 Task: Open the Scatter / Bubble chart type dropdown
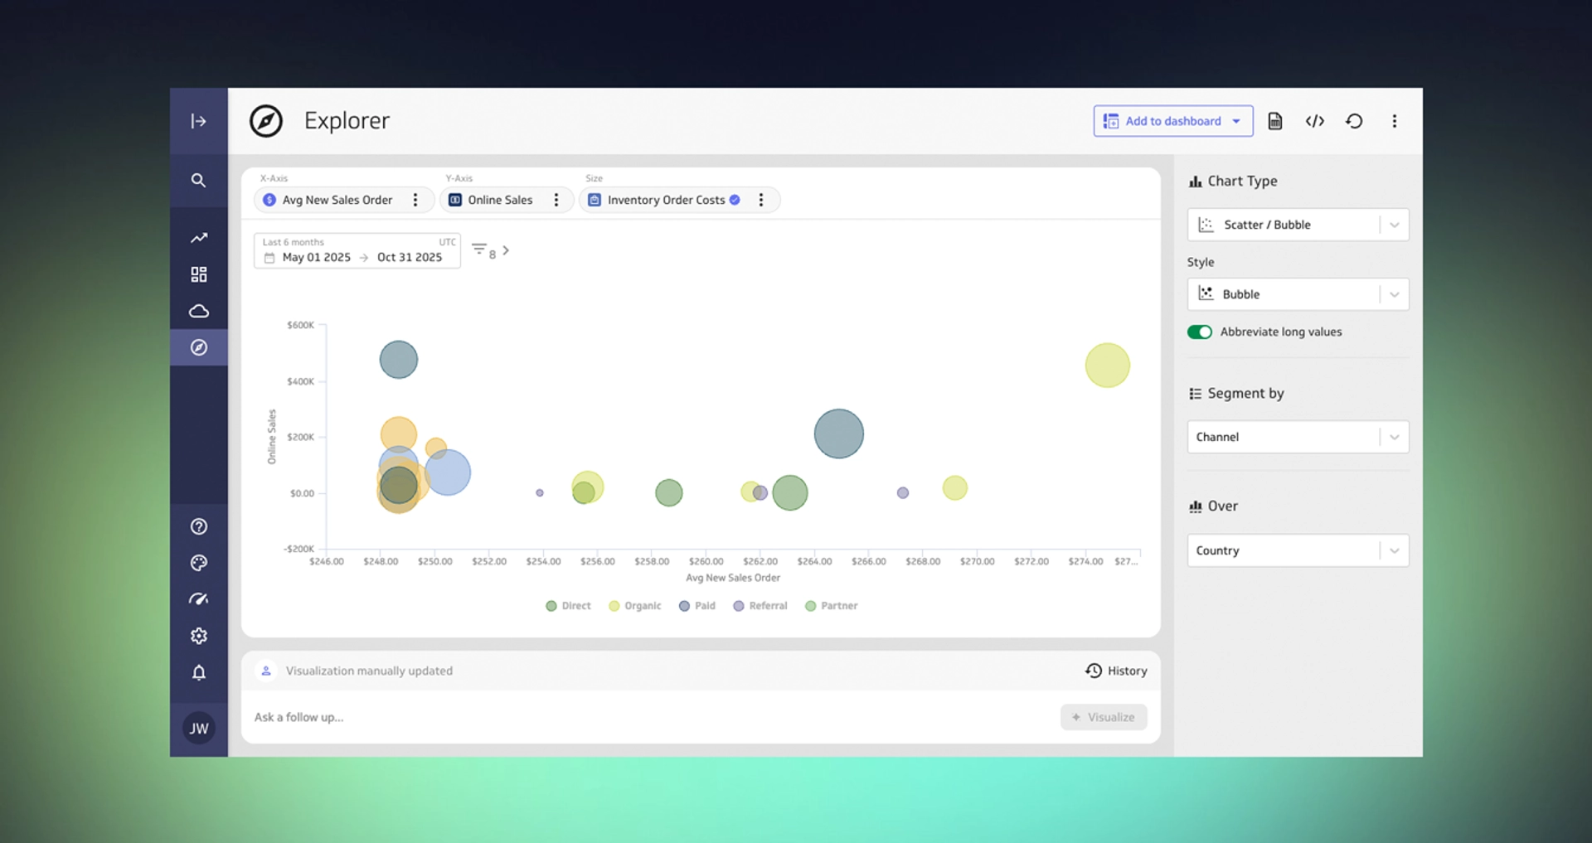[1298, 225]
